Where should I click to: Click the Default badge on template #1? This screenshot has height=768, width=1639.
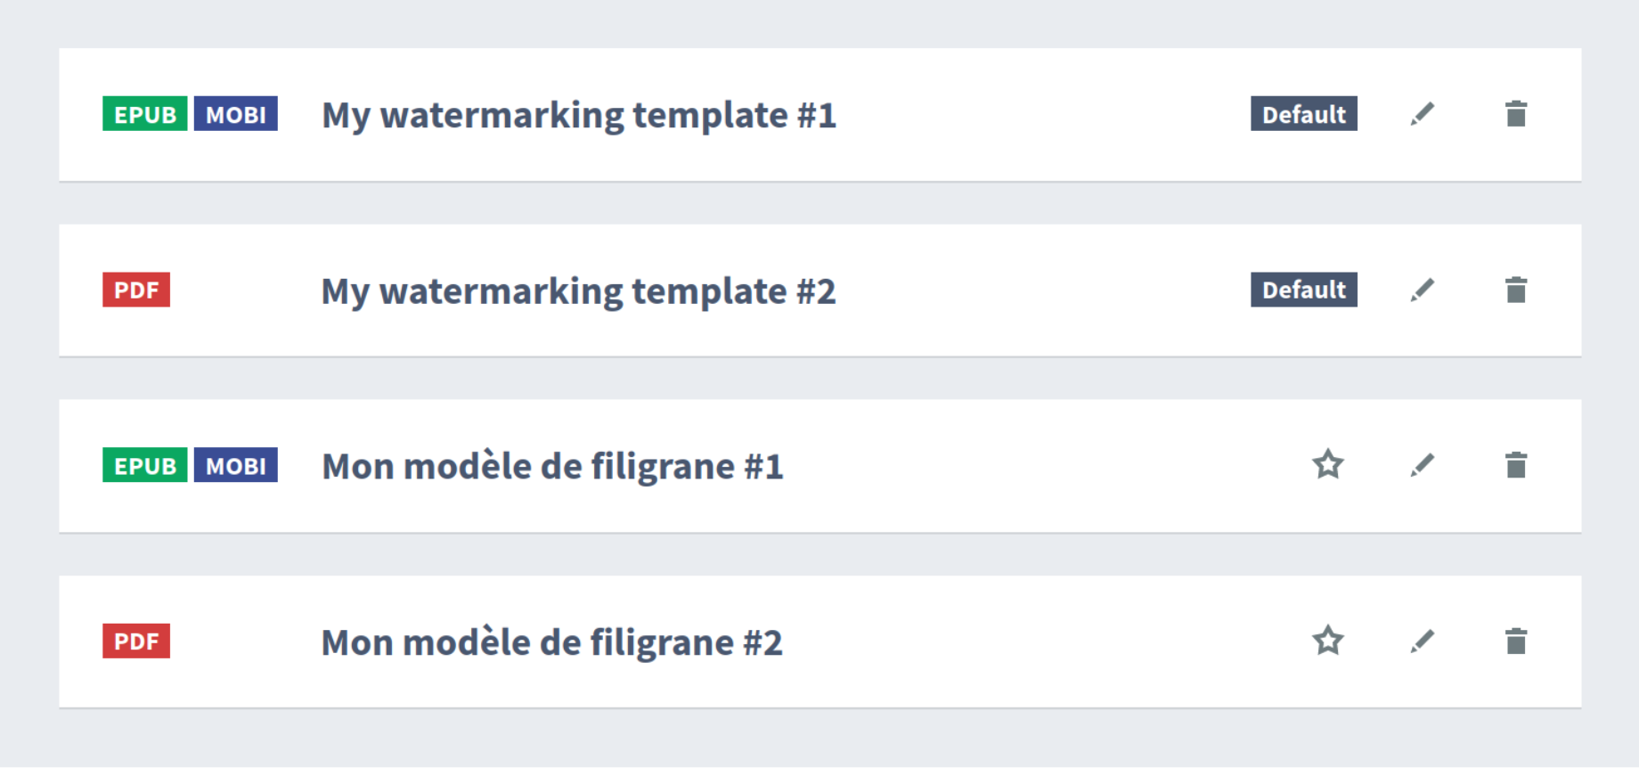pos(1303,113)
